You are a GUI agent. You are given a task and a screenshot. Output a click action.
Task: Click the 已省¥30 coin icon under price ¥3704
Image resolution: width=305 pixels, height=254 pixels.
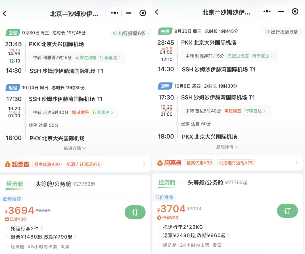pyautogui.click(x=158, y=218)
